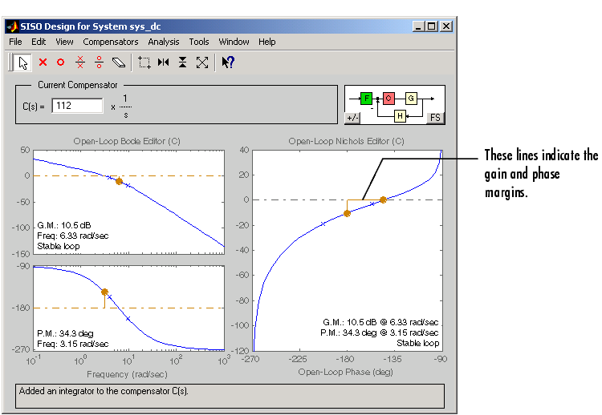This screenshot has width=602, height=415.
Task: Toggle feedback sign with +/- button
Action: (352, 117)
